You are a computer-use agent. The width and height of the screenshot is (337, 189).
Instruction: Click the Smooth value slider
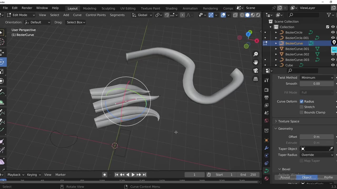click(x=316, y=84)
